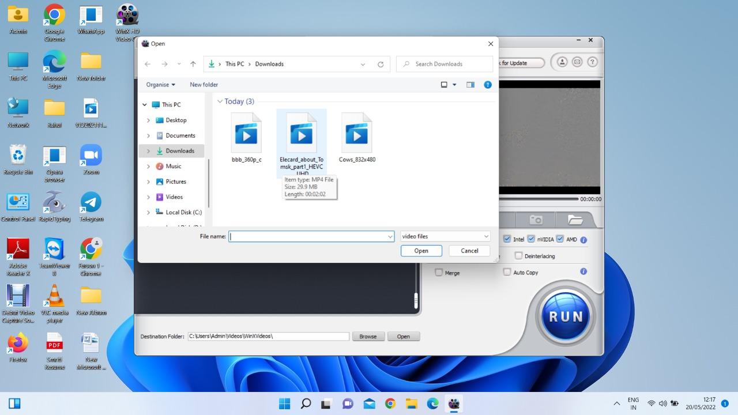The image size is (738, 415).
Task: Click the up-folder arrow in the Open dialog
Action: 193,64
